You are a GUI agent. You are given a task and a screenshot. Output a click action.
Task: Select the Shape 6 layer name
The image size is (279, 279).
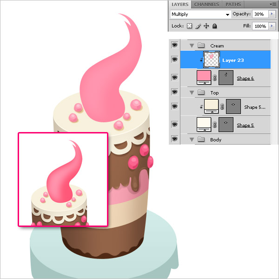click(245, 78)
